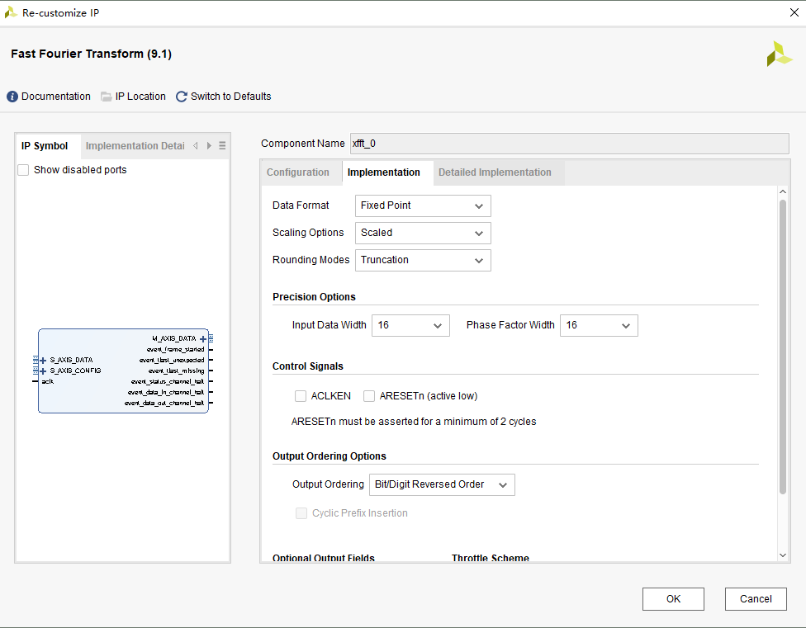The width and height of the screenshot is (806, 628).
Task: Expand the Output Ordering dropdown
Action: [x=442, y=484]
